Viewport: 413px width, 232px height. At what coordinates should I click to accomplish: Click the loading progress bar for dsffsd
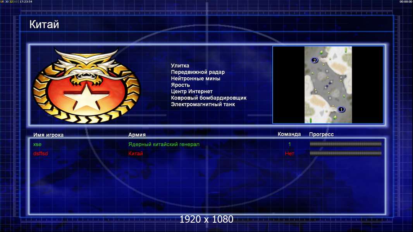(346, 153)
